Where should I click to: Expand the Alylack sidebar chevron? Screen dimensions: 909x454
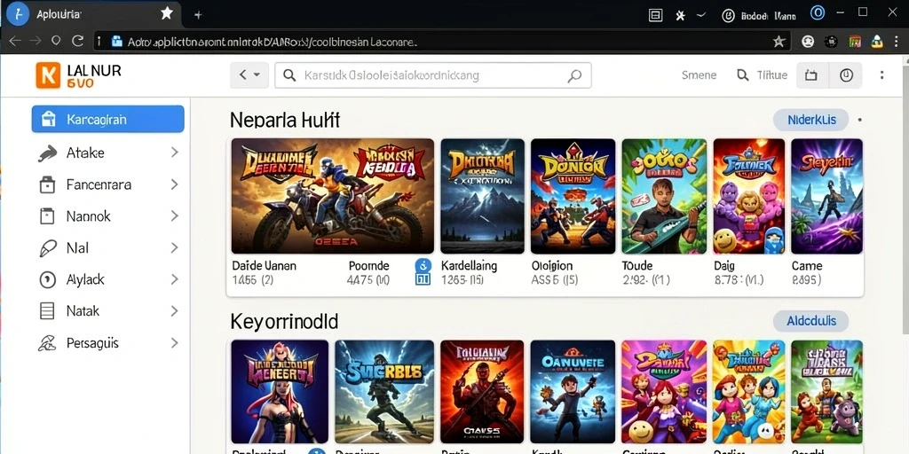coord(175,279)
